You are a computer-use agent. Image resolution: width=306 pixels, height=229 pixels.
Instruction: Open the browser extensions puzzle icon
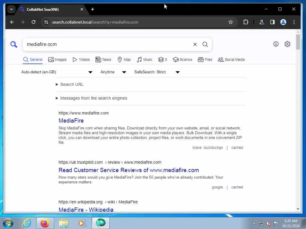tap(246, 22)
